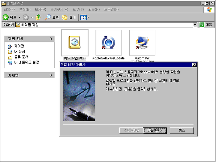216x162 pixels.
Task: Open the File (파일) menu
Action: pyautogui.click(x=9, y=10)
